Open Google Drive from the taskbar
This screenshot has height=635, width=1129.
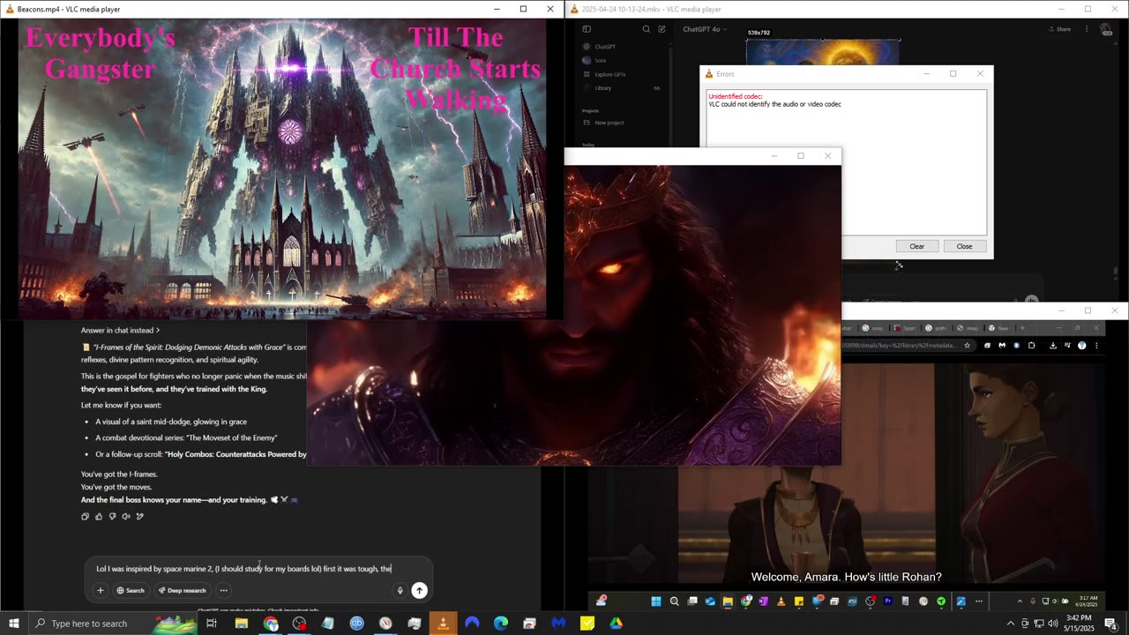[x=616, y=624]
